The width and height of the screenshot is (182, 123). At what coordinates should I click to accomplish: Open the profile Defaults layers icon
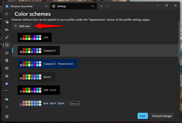point(7,76)
